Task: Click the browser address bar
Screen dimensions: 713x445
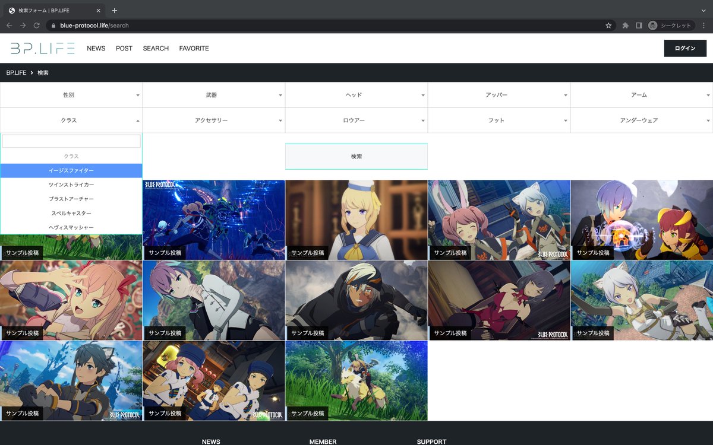Action: (x=327, y=26)
